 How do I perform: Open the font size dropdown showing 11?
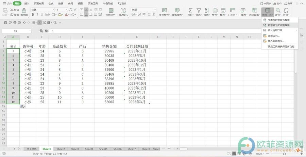tap(67, 10)
